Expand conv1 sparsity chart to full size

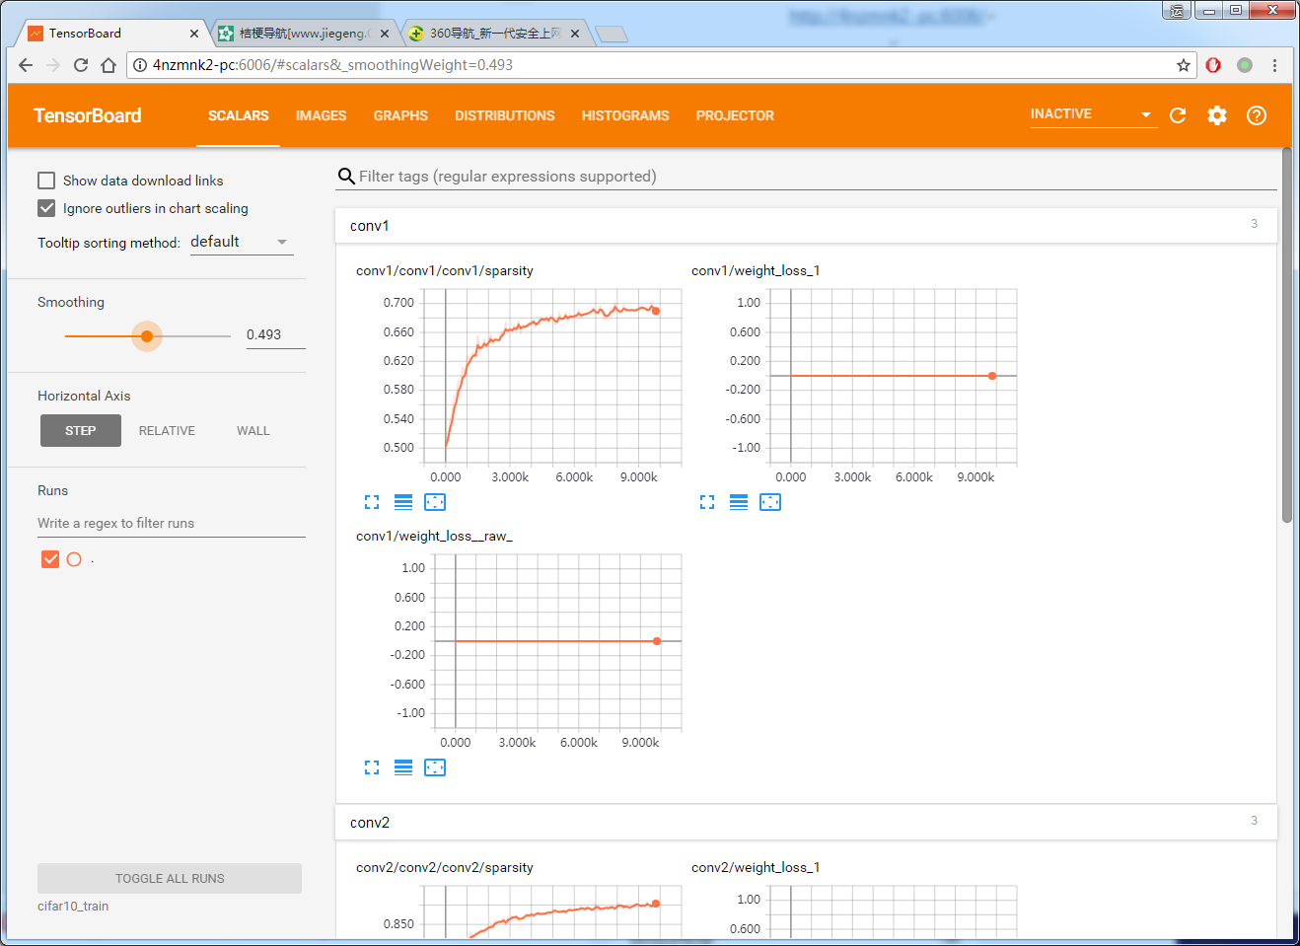click(x=372, y=502)
